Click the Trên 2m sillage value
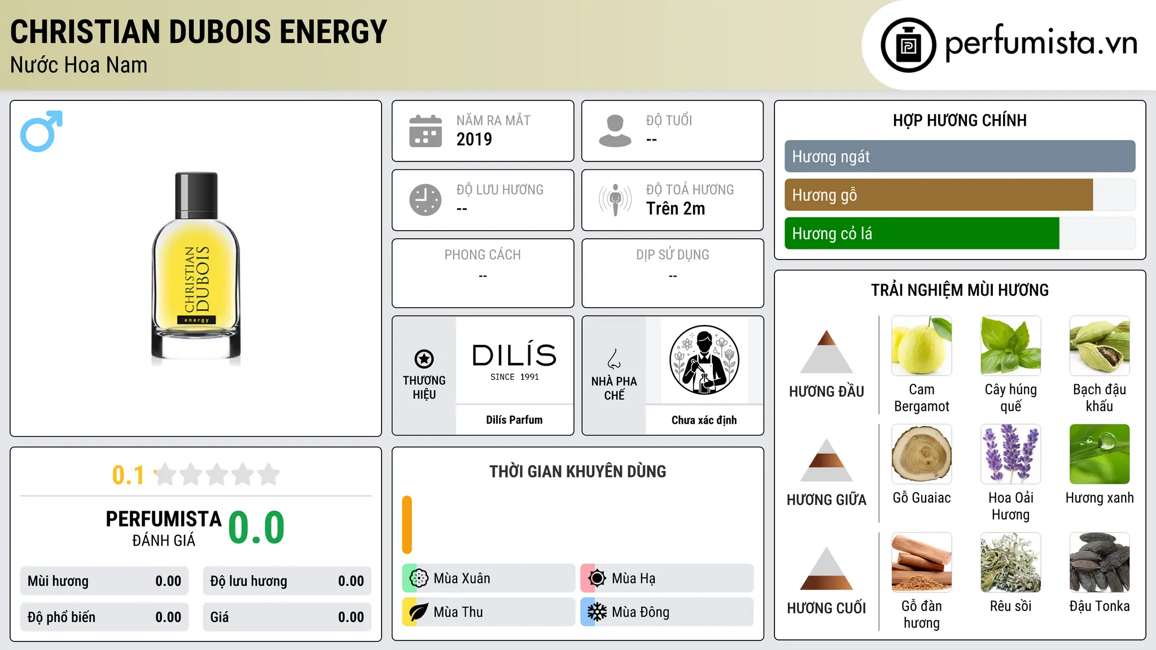Screen dimensions: 1156x650 (x=676, y=209)
